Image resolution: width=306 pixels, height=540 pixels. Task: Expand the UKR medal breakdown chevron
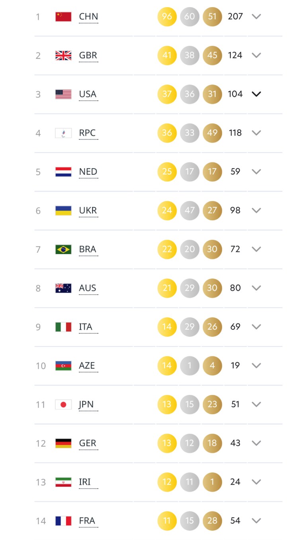[x=256, y=210]
